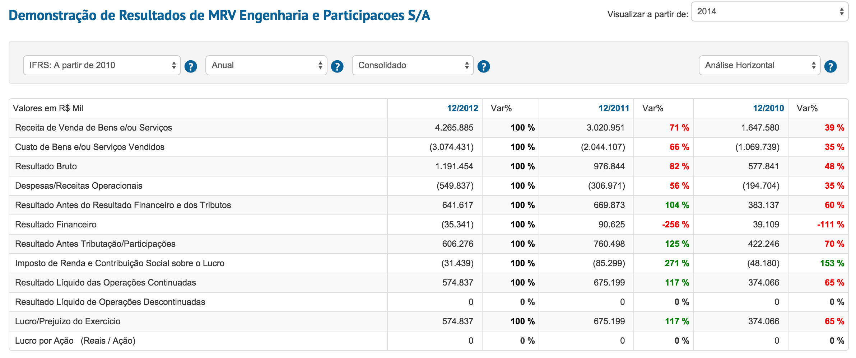Click value 4.265.885 in 12/2012 column
Image resolution: width=856 pixels, height=358 pixels.
click(x=454, y=128)
